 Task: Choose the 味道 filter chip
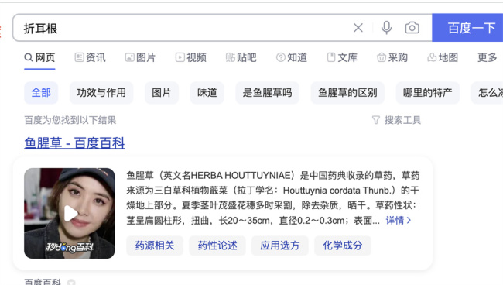[207, 93]
